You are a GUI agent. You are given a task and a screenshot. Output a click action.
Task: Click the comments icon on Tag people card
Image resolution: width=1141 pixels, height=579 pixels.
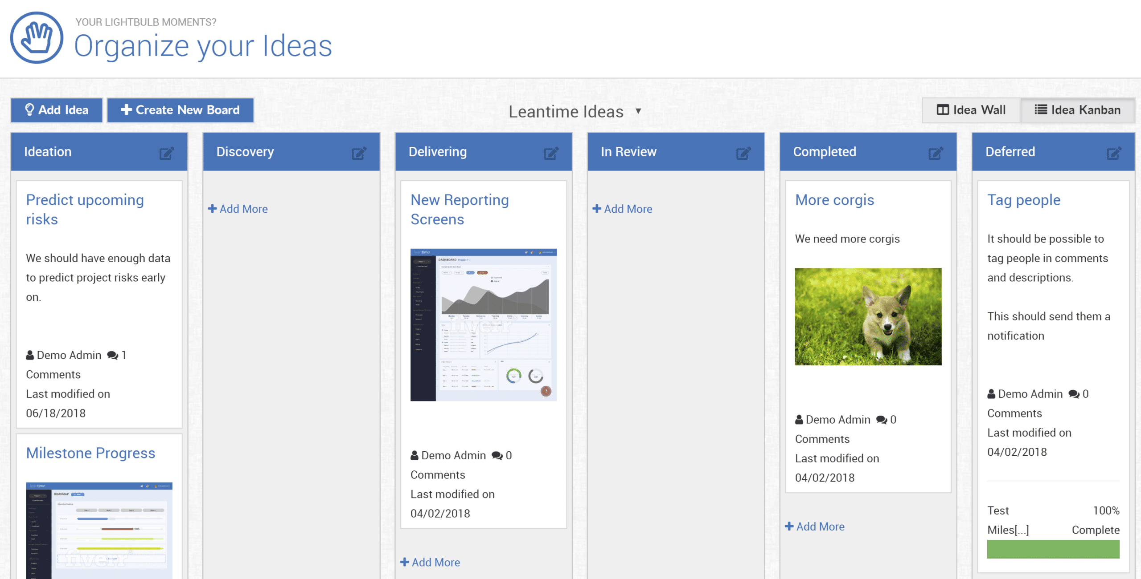tap(1074, 394)
